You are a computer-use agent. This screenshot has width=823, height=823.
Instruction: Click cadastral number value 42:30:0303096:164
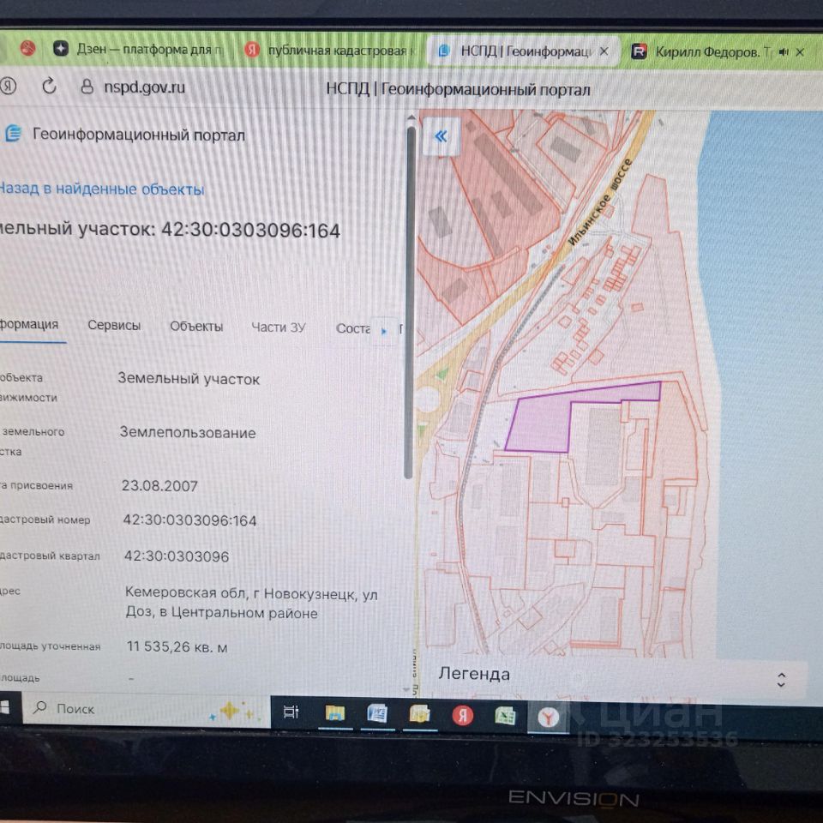(189, 520)
